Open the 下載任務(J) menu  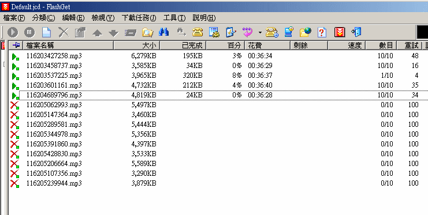point(139,18)
